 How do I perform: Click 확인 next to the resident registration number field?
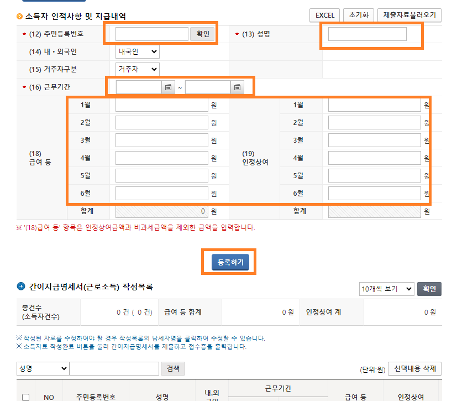(x=202, y=34)
